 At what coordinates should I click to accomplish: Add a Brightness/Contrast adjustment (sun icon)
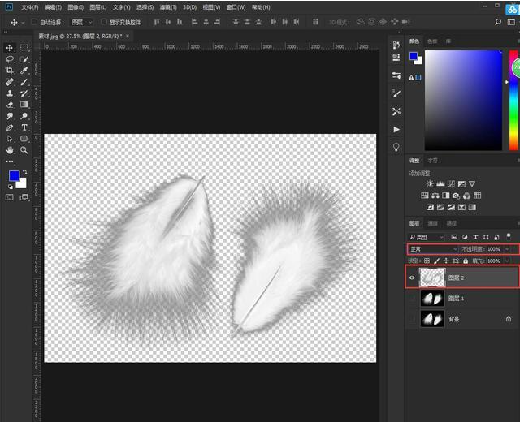(429, 184)
